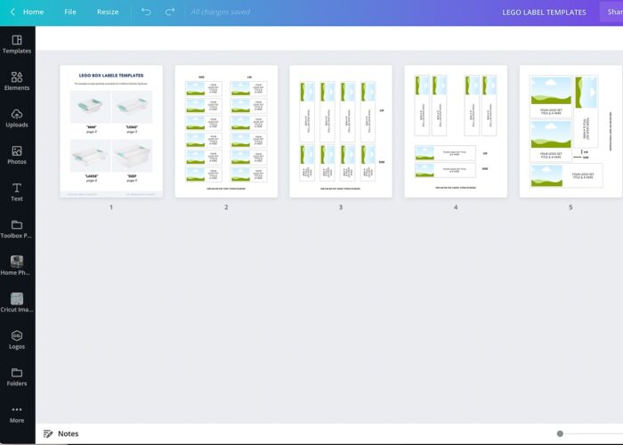The height and width of the screenshot is (445, 623).
Task: Select page 1 thumbnail Lego Box Labels
Action: [x=111, y=132]
